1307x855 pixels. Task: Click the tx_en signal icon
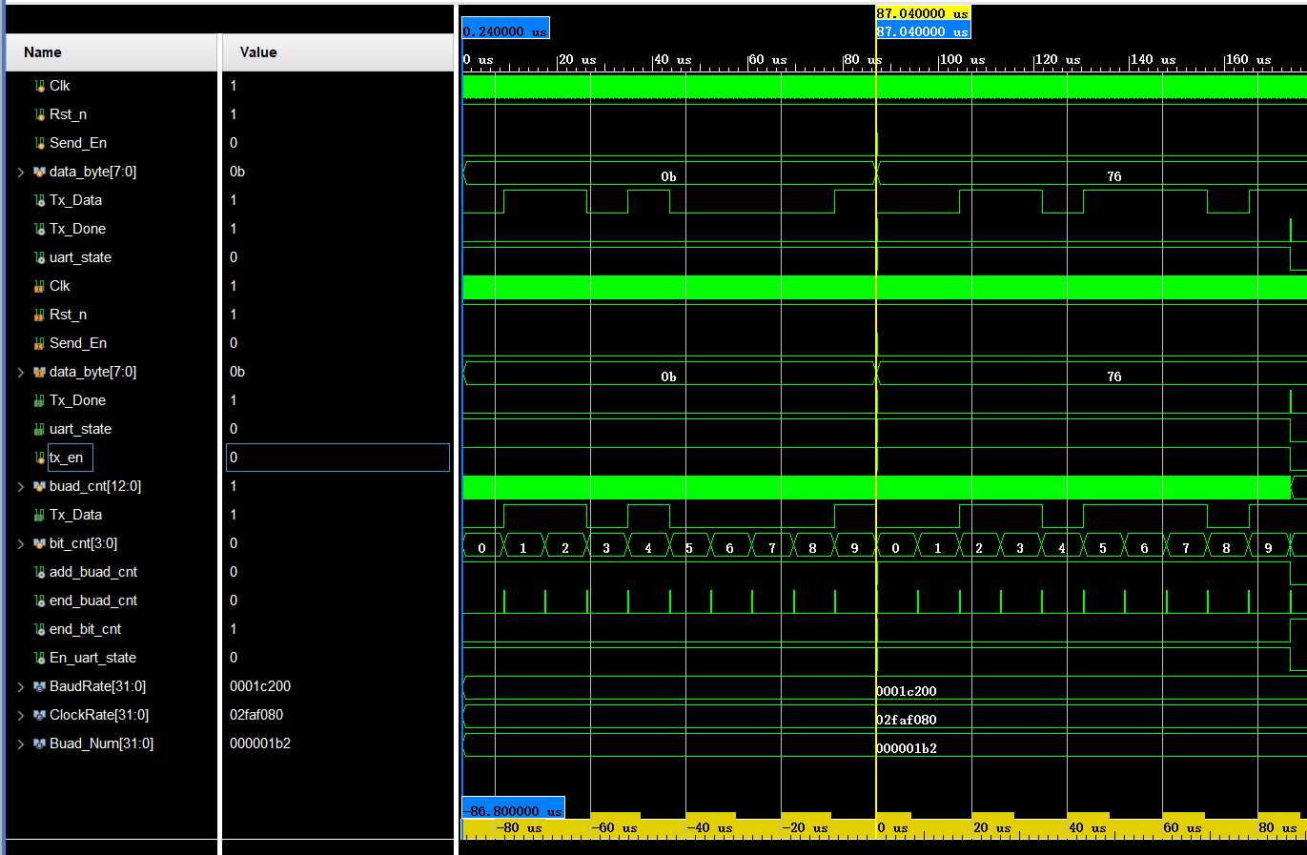[x=39, y=458]
